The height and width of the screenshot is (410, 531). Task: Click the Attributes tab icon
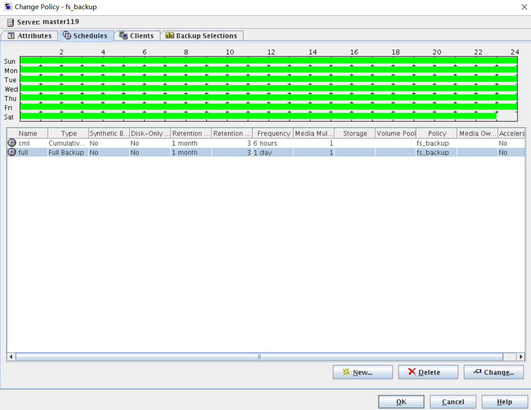11,36
